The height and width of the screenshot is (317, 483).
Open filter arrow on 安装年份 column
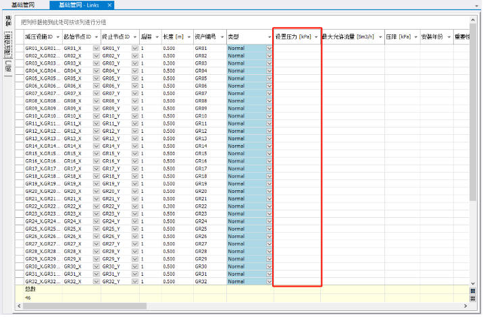point(447,36)
